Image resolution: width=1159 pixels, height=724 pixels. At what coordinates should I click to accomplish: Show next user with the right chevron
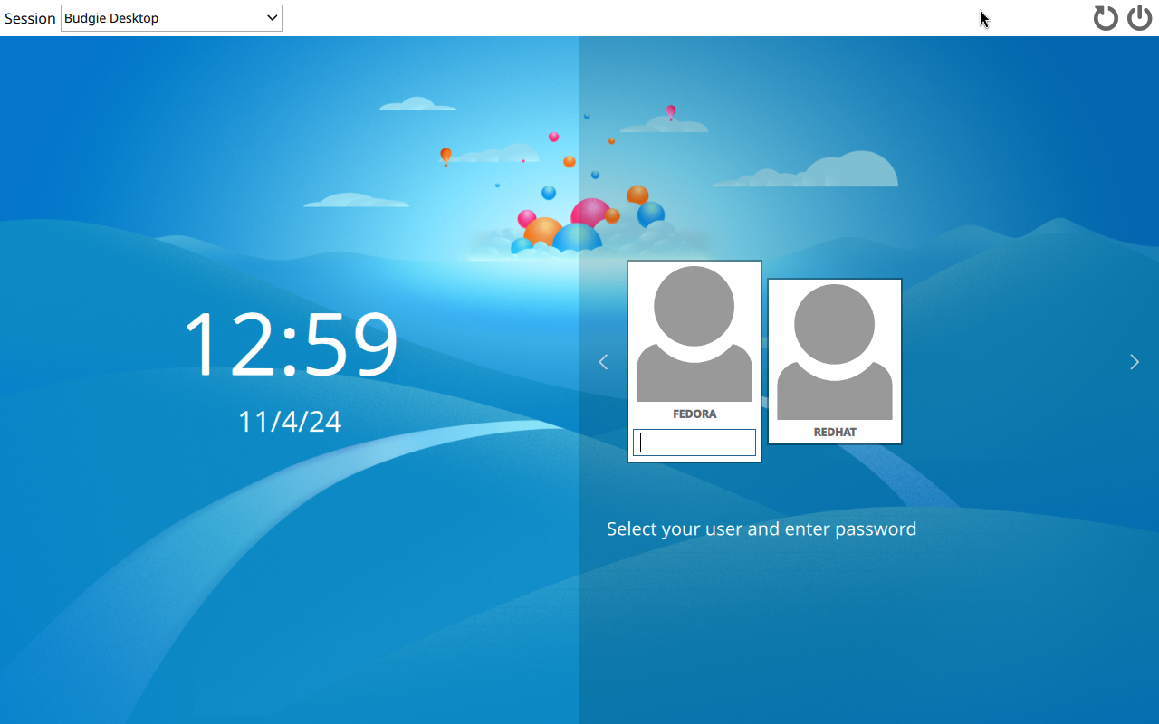click(x=1135, y=362)
